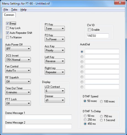The width and height of the screenshot is (127, 135).
Task: Open the Auto Power Off dropdown
Action: [18, 49]
